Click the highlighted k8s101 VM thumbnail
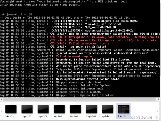161x121 pixels. 123,109
